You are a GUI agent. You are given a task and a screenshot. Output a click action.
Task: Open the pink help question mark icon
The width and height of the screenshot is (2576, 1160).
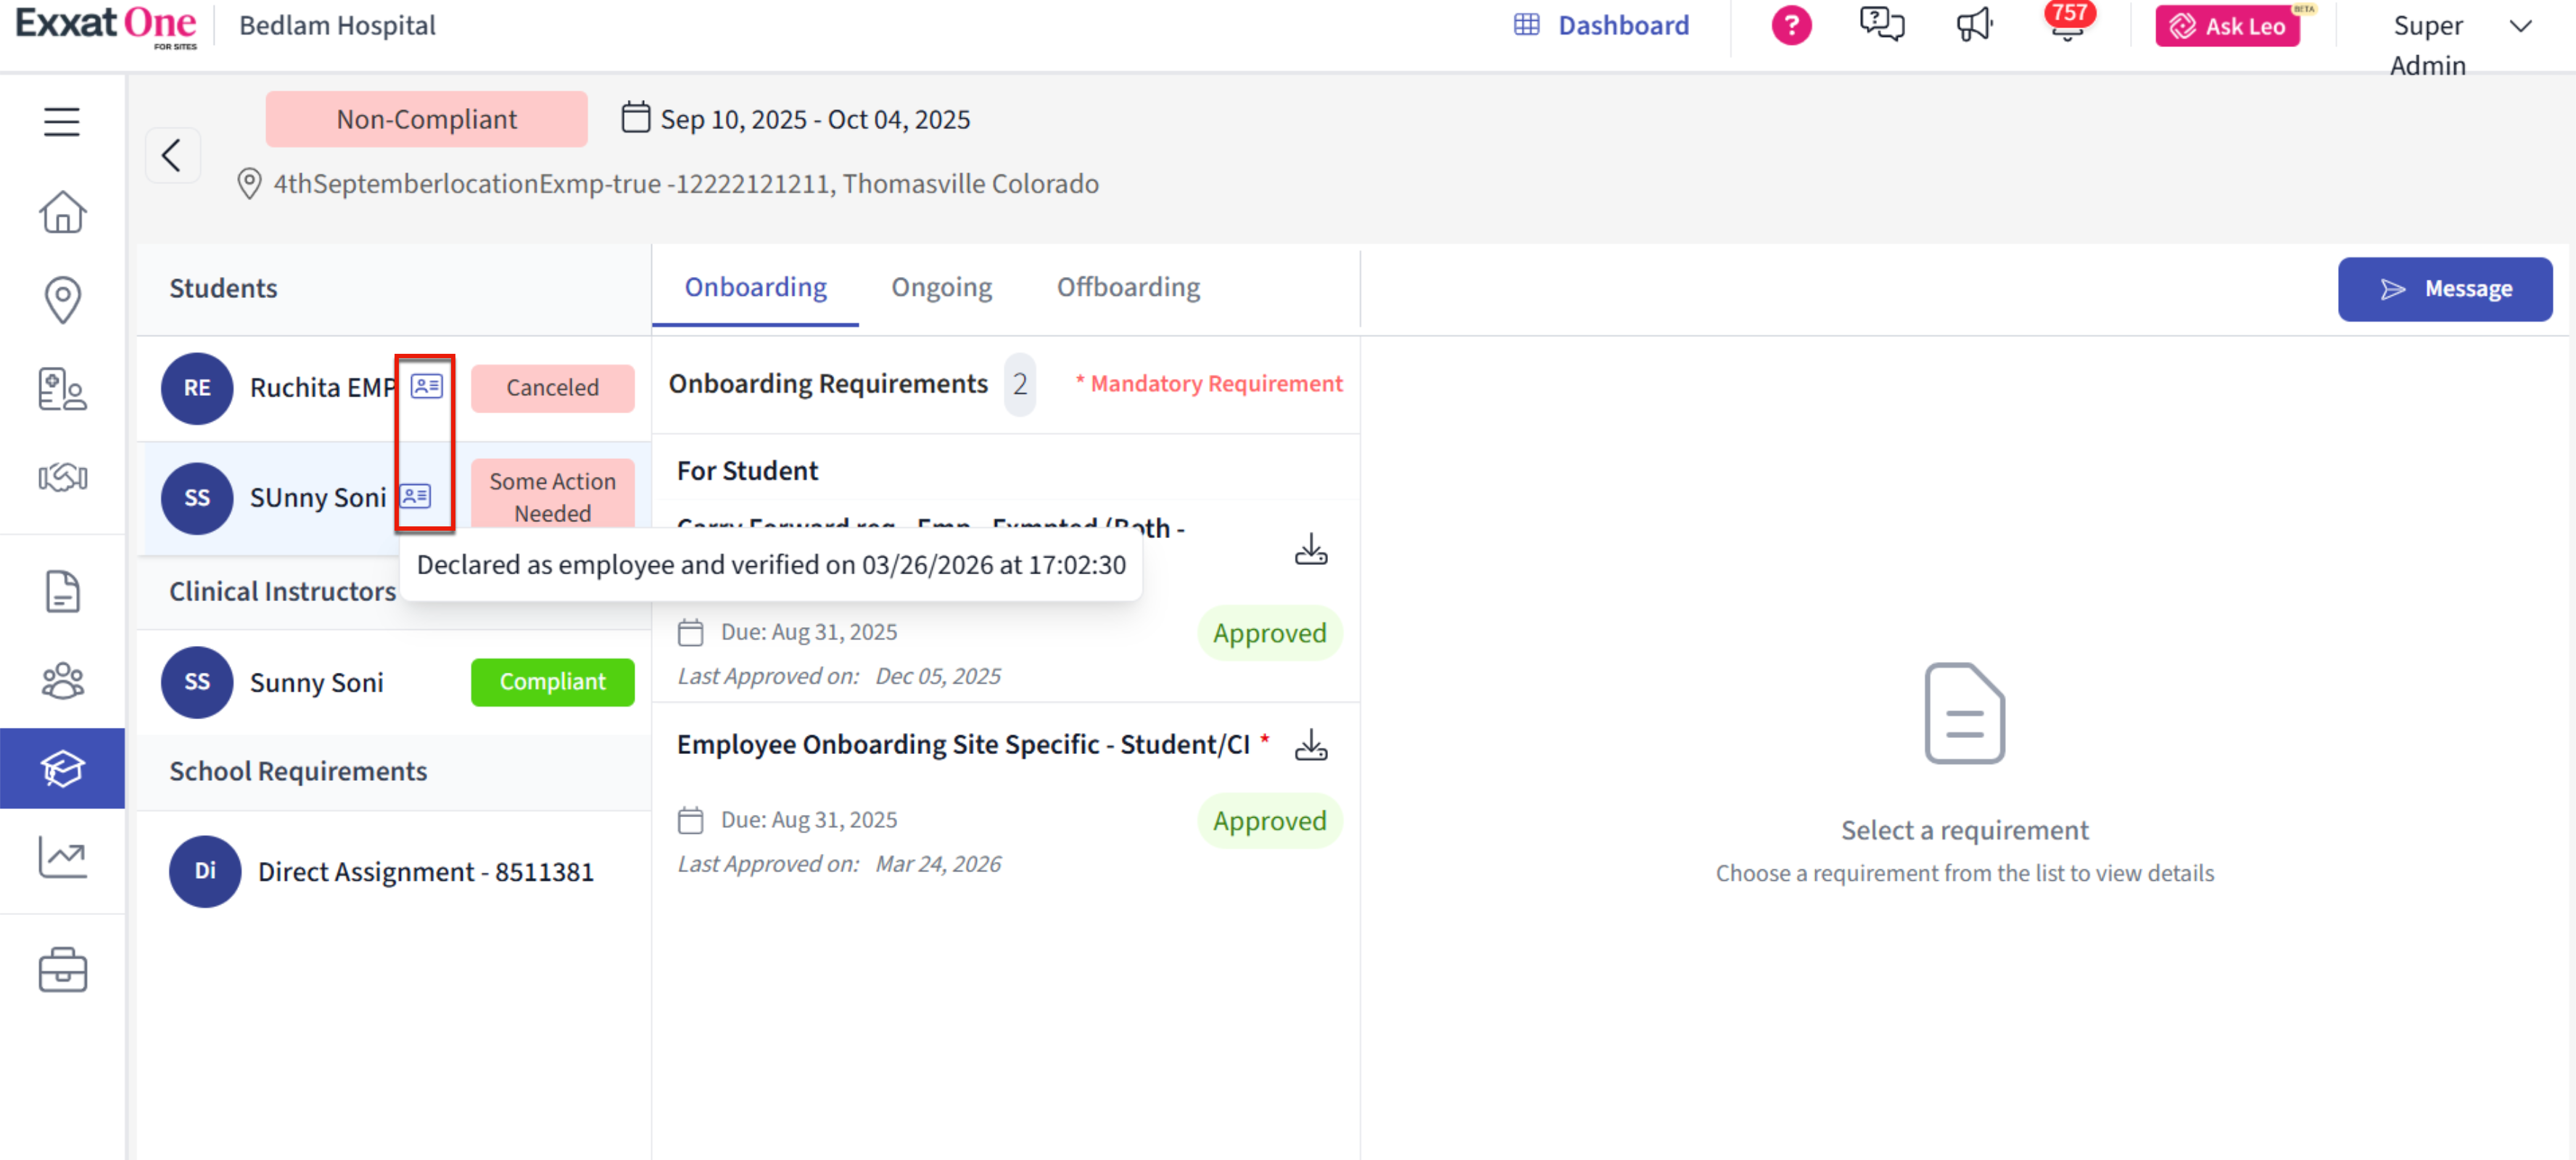(1790, 26)
